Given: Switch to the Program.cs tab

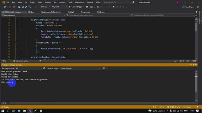Looking at the screenshot, I should click(86, 12).
